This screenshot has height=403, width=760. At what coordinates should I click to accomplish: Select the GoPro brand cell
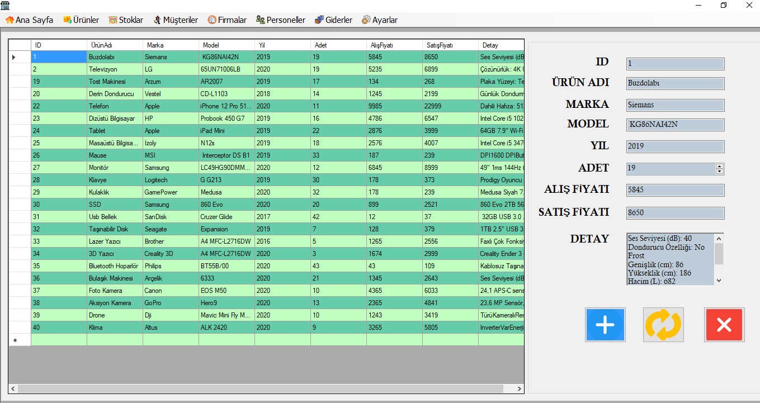coord(171,303)
